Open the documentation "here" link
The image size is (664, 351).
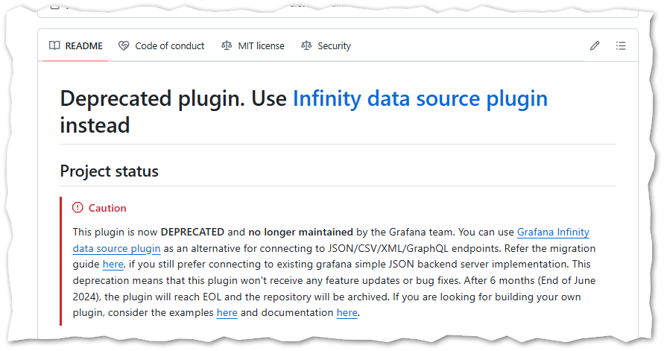click(347, 313)
